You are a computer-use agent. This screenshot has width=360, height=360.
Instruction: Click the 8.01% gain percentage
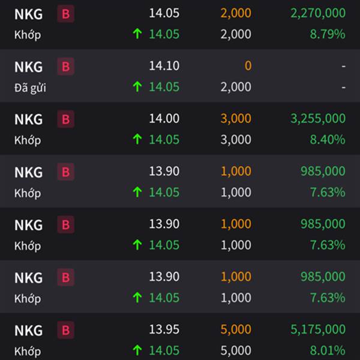coord(328,350)
